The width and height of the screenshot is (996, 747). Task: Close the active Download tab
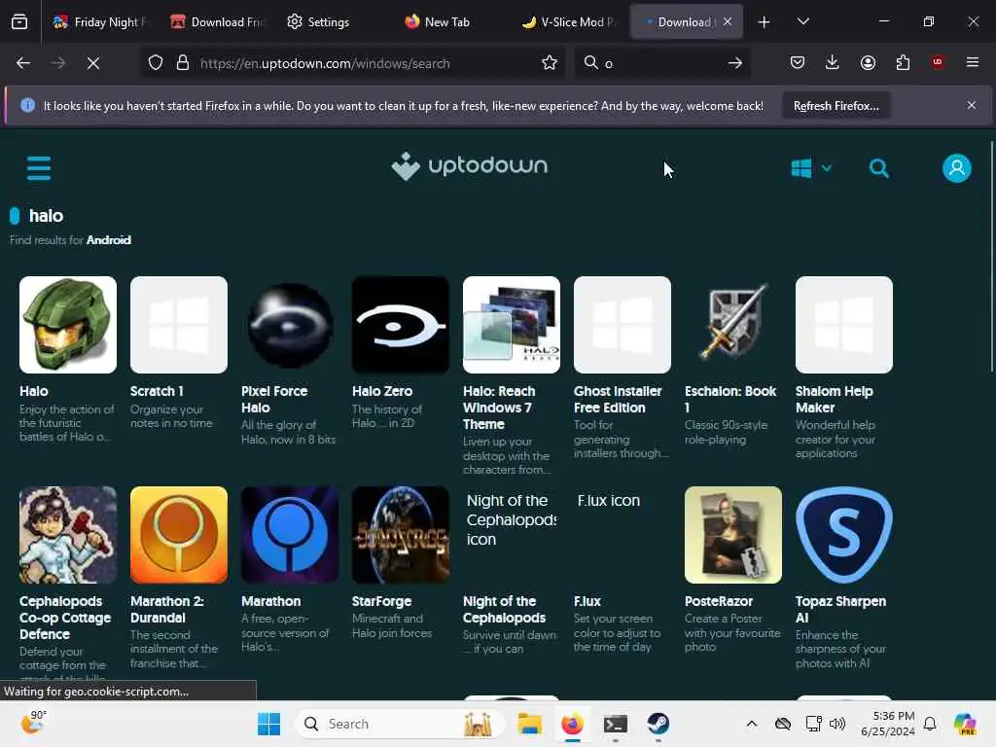tap(728, 22)
